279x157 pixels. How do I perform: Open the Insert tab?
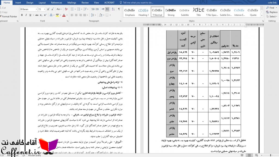[x=18, y=2]
